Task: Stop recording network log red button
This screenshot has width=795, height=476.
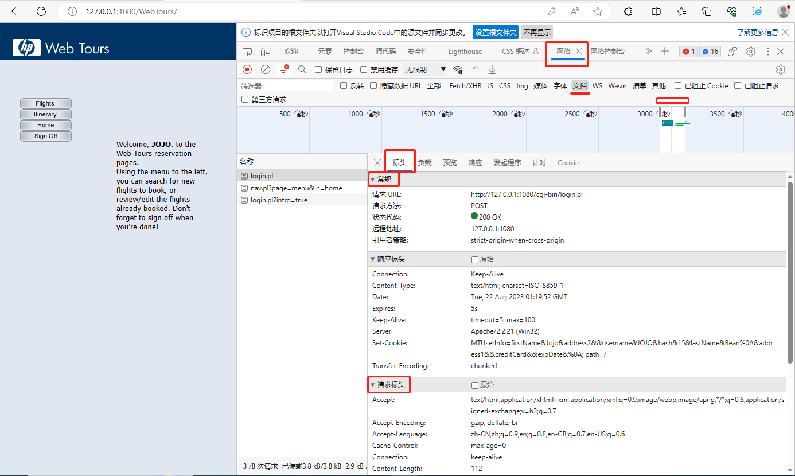Action: tap(247, 69)
